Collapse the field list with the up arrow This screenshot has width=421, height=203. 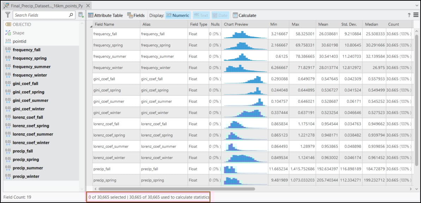pyautogui.click(x=82, y=24)
